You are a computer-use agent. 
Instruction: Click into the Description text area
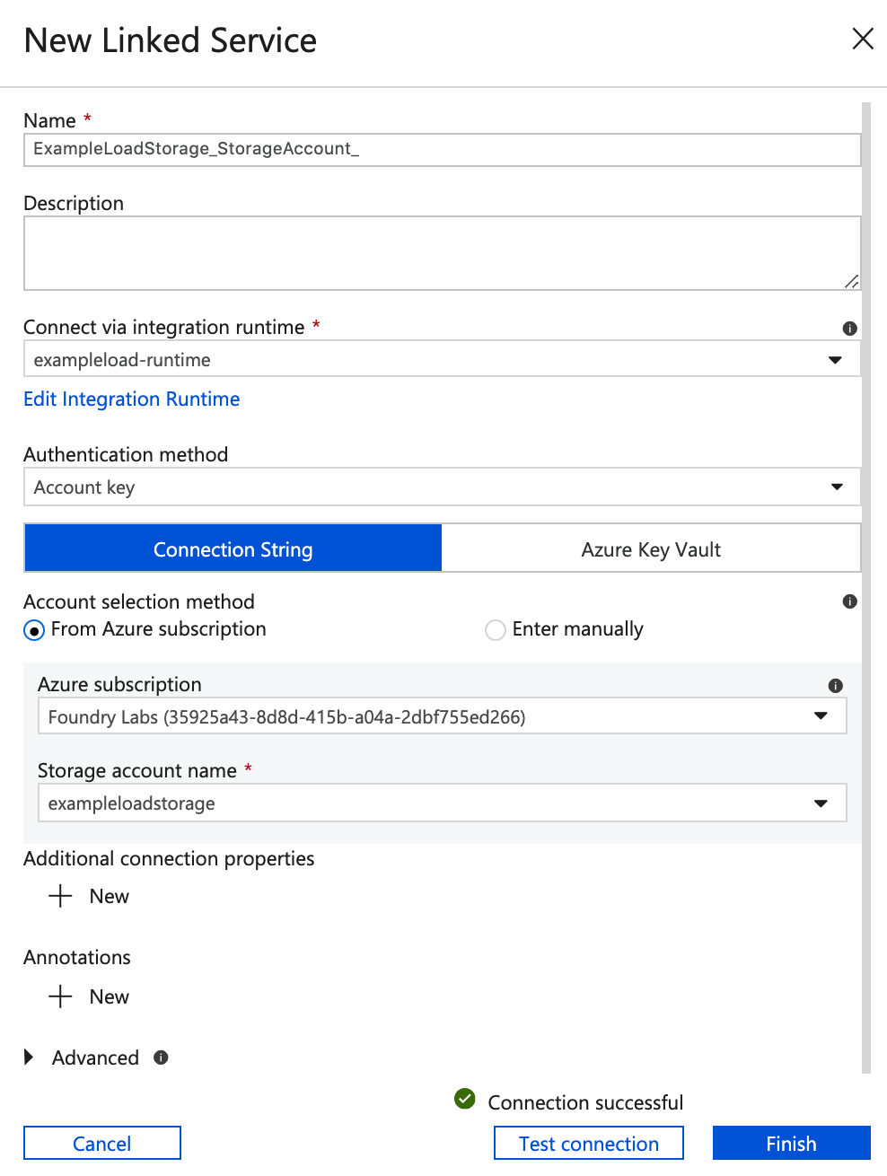(x=440, y=253)
